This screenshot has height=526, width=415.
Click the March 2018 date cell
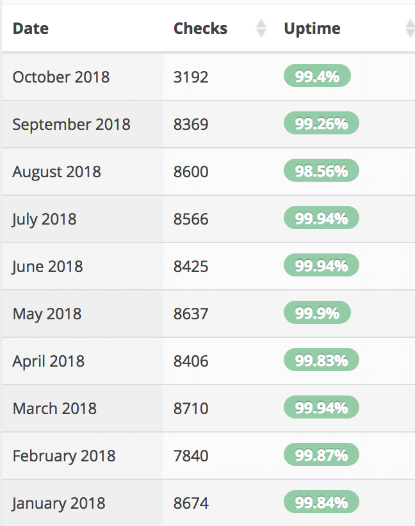(x=83, y=408)
